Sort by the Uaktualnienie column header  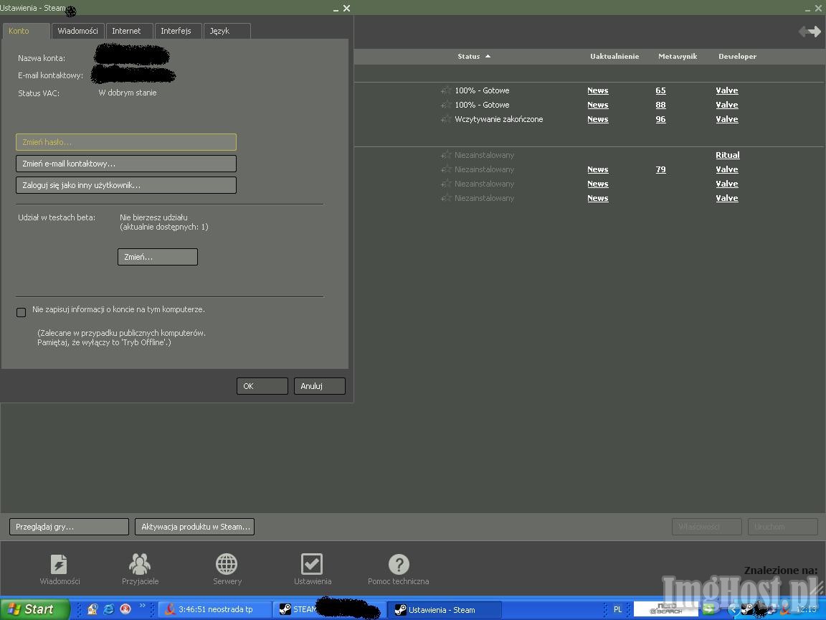[x=614, y=57]
